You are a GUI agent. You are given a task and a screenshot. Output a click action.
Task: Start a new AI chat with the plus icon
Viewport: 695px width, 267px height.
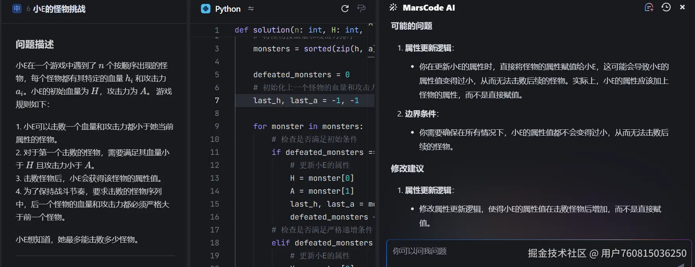coord(649,7)
